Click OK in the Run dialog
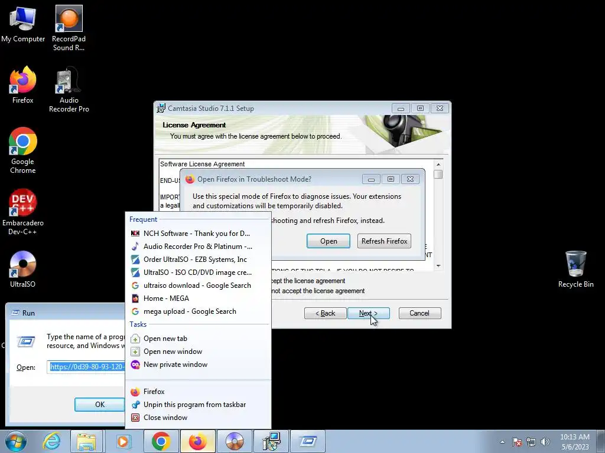 pos(99,405)
